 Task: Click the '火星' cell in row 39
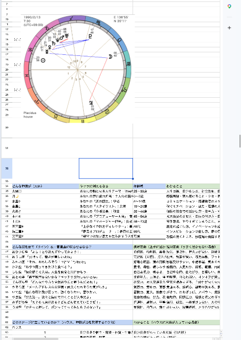click(x=46, y=211)
